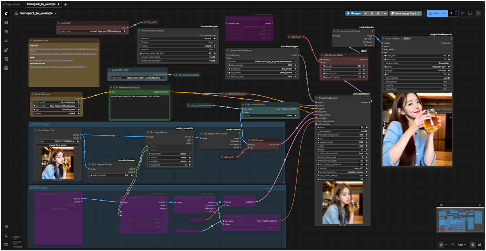This screenshot has width=486, height=251.
Task: Open the 81% zoom level dropdown
Action: pyautogui.click(x=462, y=245)
